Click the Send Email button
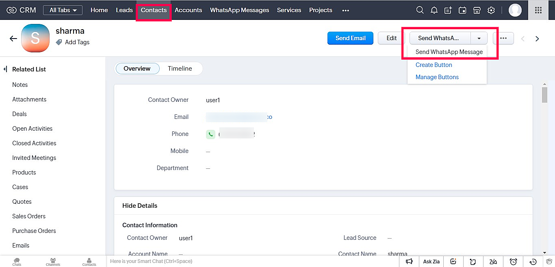The height and width of the screenshot is (267, 555). click(350, 38)
